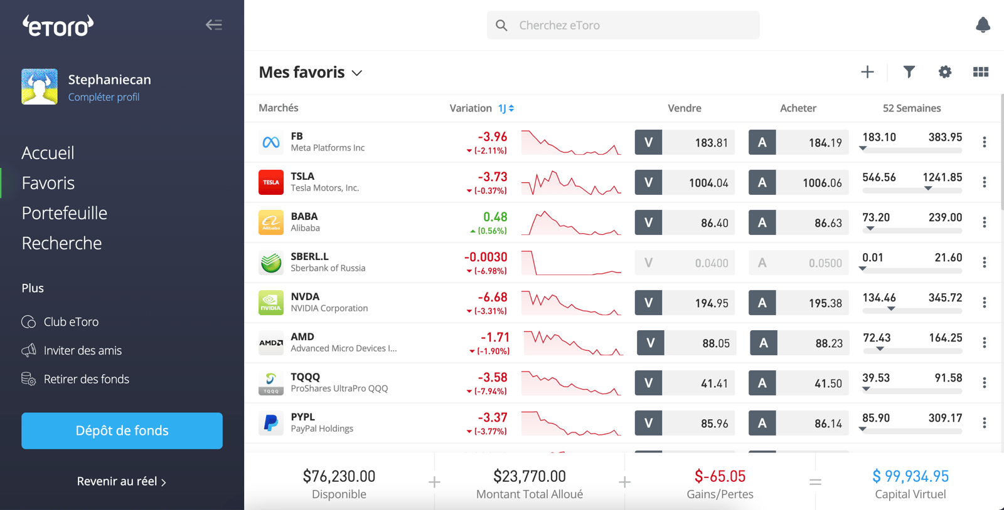Open Recherche in the sidebar
Viewport: 1004px width, 510px height.
coord(61,243)
